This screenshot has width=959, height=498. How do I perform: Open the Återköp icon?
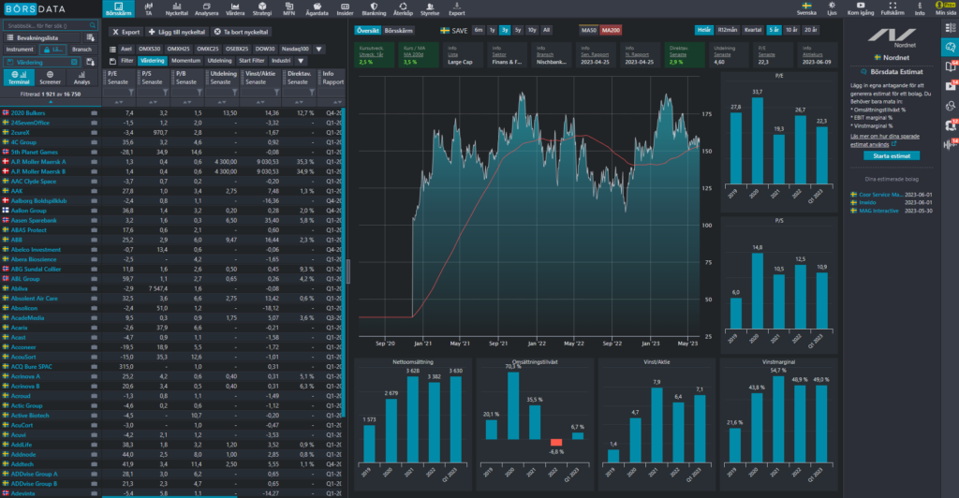(403, 7)
